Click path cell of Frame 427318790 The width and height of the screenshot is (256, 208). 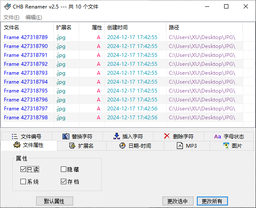pyautogui.click(x=202, y=46)
